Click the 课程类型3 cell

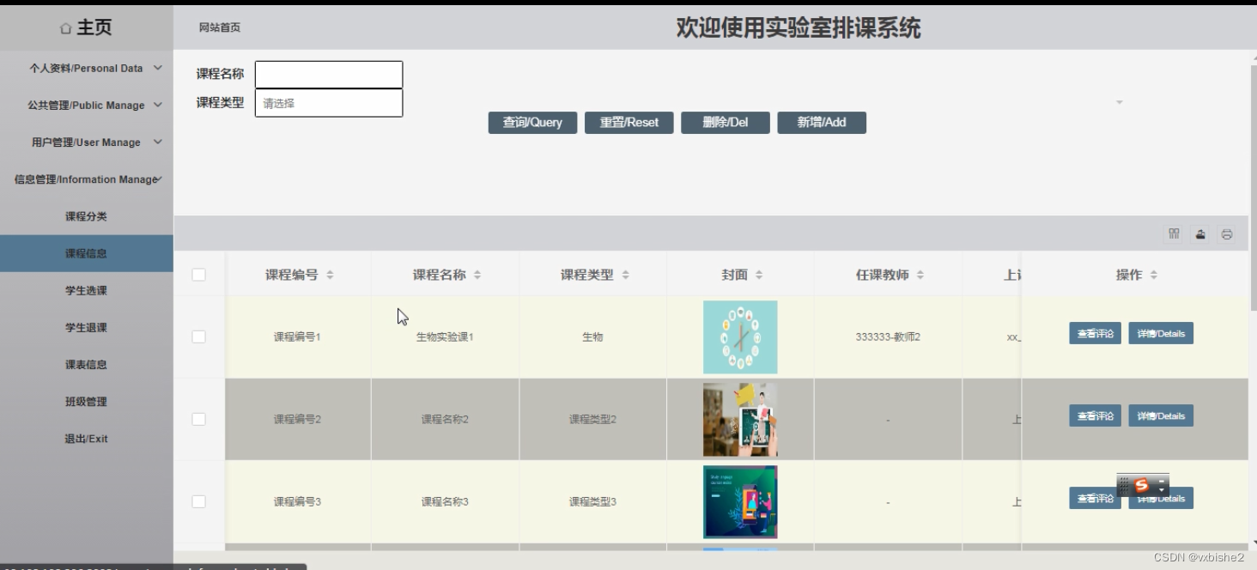tap(592, 501)
